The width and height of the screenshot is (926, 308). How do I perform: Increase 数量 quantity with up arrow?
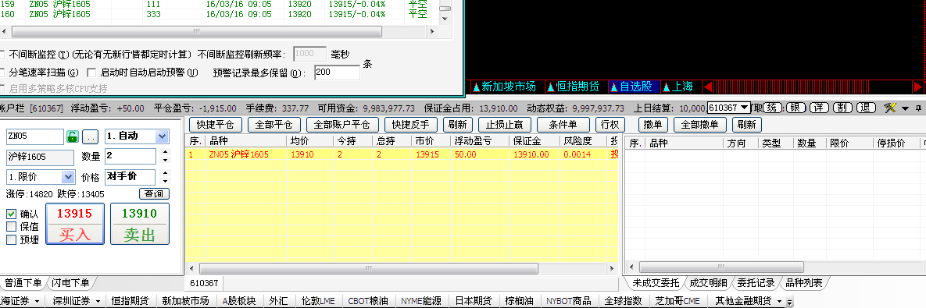pyautogui.click(x=165, y=152)
